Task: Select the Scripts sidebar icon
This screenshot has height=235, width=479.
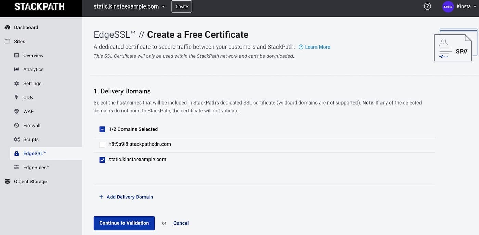Action: click(x=16, y=139)
